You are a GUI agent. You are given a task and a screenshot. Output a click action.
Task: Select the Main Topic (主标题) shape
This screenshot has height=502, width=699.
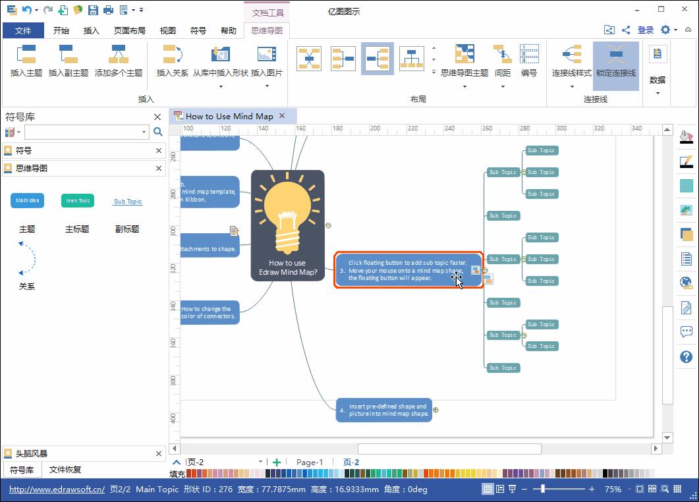[x=78, y=201]
